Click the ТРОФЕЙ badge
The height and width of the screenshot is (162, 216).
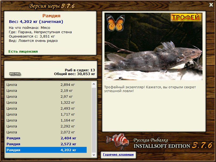186,17
